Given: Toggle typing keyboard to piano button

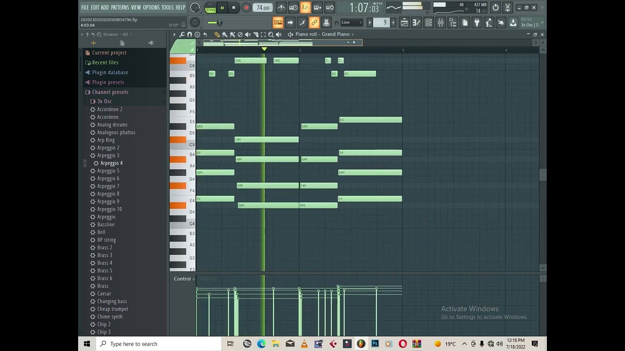Looking at the screenshot, I should click(278, 22).
